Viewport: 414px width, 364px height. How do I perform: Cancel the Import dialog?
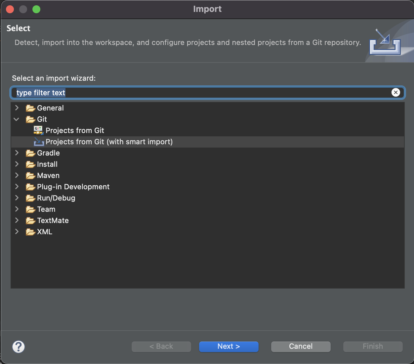tap(301, 346)
